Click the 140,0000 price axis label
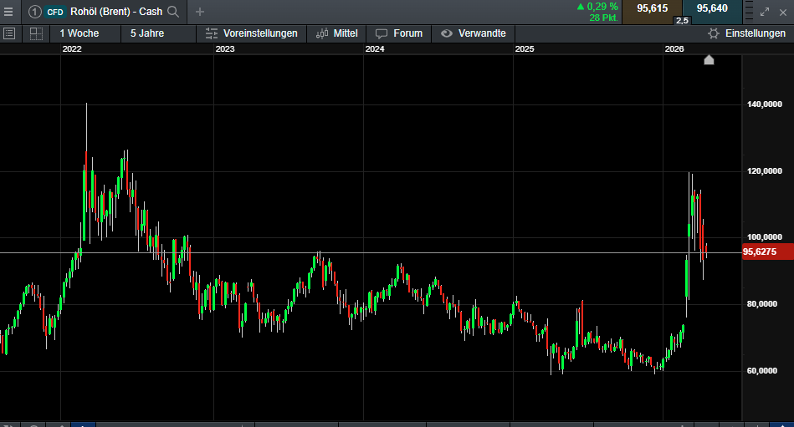794x427 pixels. 765,104
